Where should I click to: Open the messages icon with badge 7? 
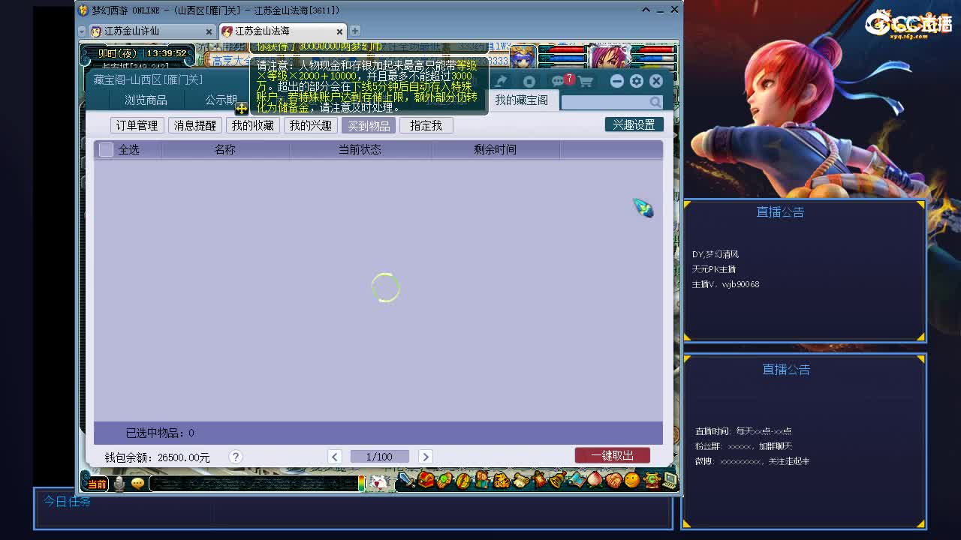(x=560, y=81)
